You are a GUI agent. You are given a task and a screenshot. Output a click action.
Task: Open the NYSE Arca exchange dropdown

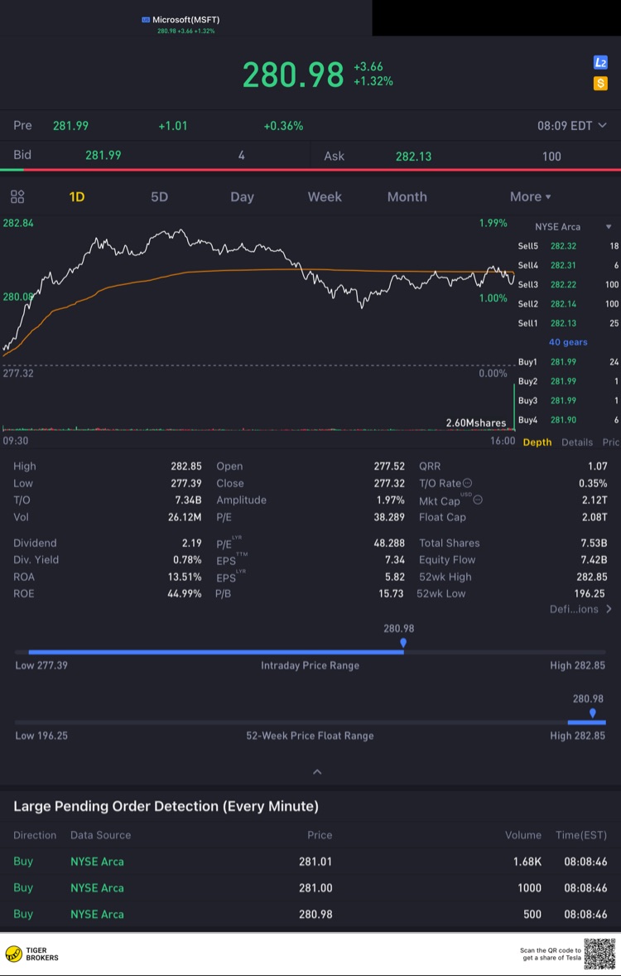click(572, 226)
